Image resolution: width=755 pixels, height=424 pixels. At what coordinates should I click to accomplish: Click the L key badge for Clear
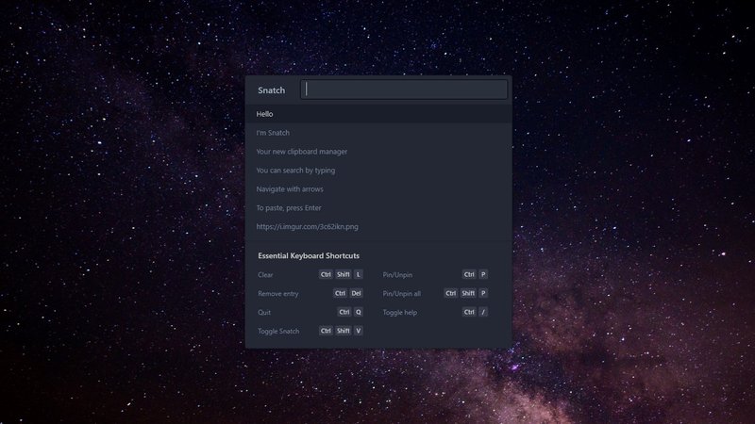[x=359, y=274]
